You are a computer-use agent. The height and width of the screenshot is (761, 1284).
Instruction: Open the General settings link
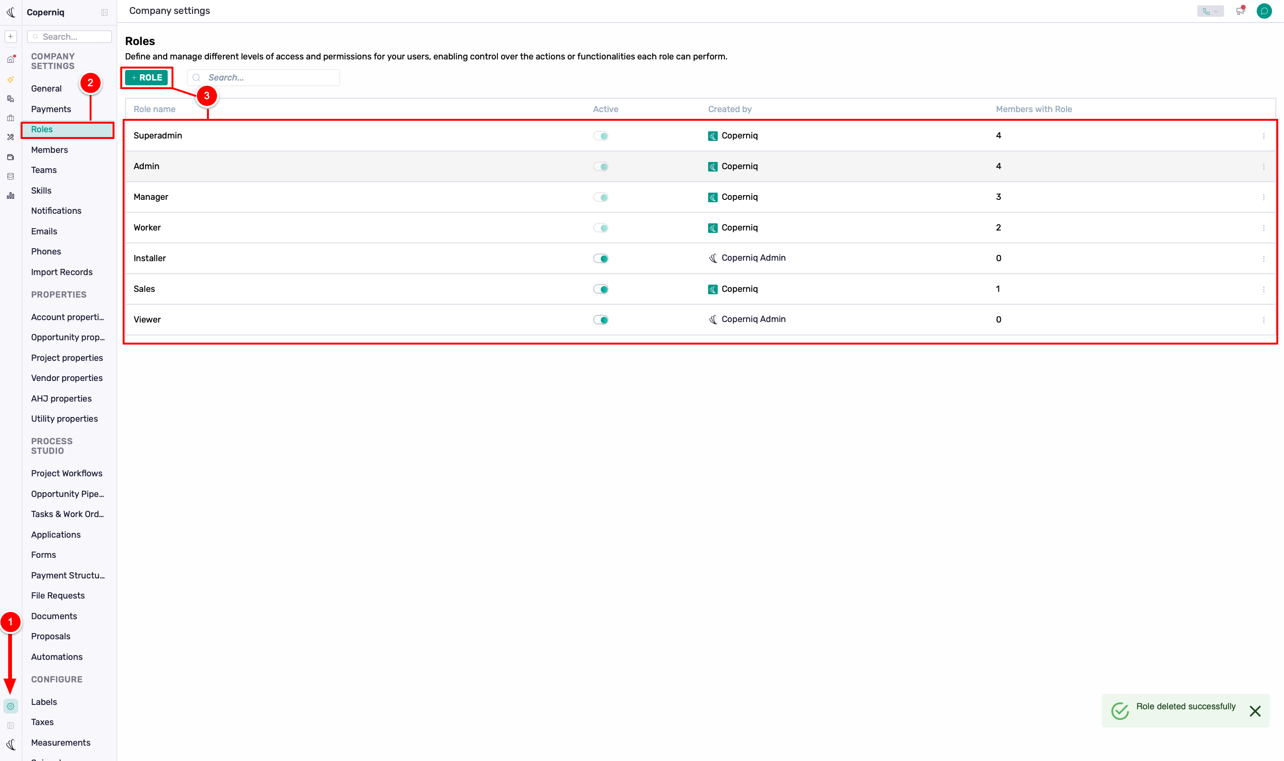(46, 89)
